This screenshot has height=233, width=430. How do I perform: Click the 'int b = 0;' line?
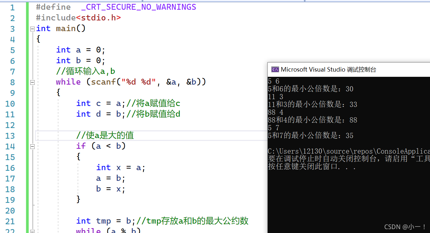[x=81, y=61]
